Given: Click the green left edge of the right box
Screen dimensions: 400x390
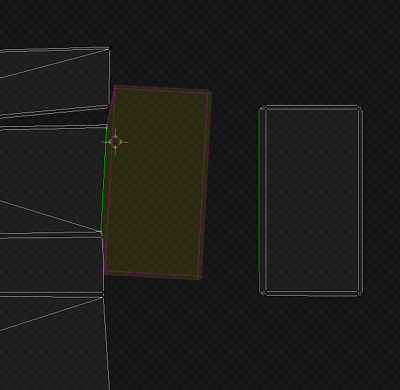Looking at the screenshot, I should (x=259, y=201).
